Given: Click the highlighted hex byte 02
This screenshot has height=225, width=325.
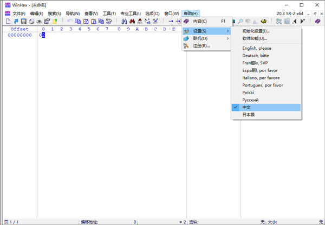Looking at the screenshot, I should 42,35.
